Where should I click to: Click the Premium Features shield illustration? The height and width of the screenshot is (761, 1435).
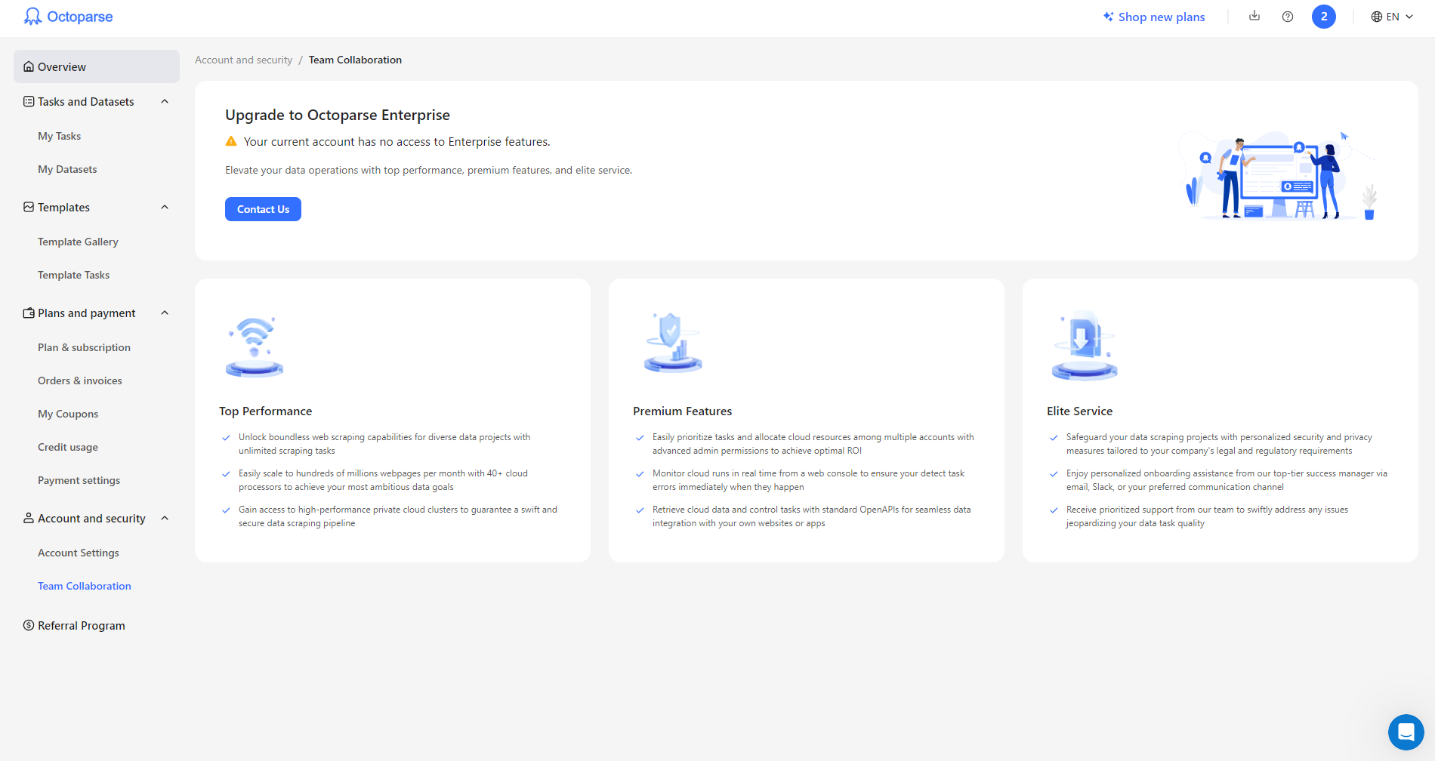coord(672,342)
